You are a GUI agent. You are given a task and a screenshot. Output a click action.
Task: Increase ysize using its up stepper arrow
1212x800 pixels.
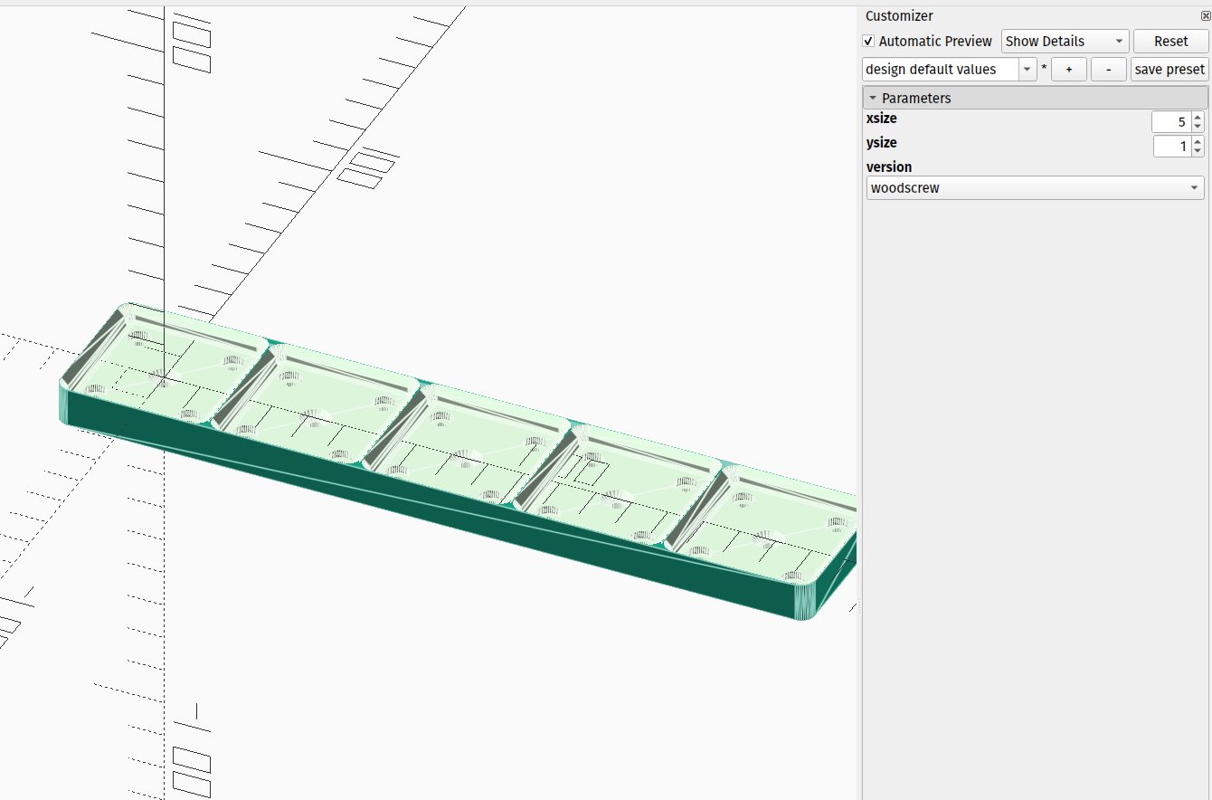tap(1198, 142)
